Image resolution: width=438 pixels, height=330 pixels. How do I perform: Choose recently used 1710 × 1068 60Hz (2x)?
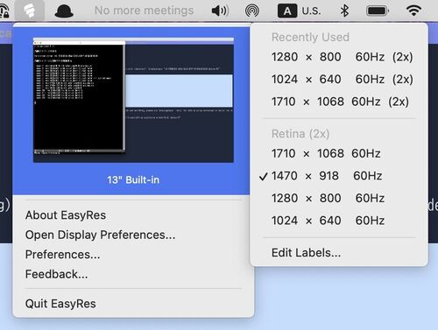coord(339,102)
